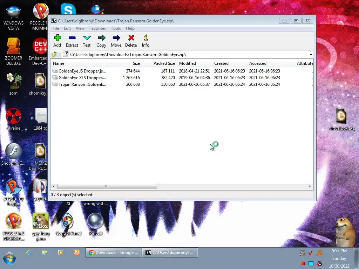The image size is (359, 269).
Task: Click the 374 644 size value
Action: [133, 71]
